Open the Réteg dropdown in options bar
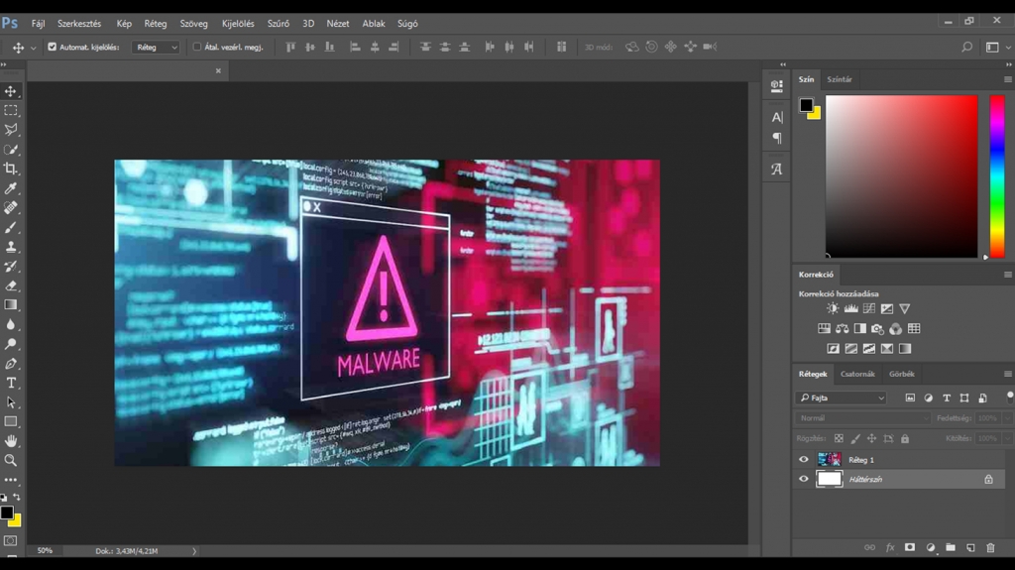The image size is (1015, 570). point(157,47)
